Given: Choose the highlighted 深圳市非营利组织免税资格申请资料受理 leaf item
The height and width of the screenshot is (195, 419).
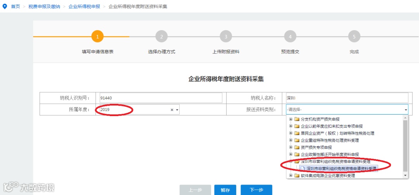Looking at the screenshot, I should pos(341,168).
